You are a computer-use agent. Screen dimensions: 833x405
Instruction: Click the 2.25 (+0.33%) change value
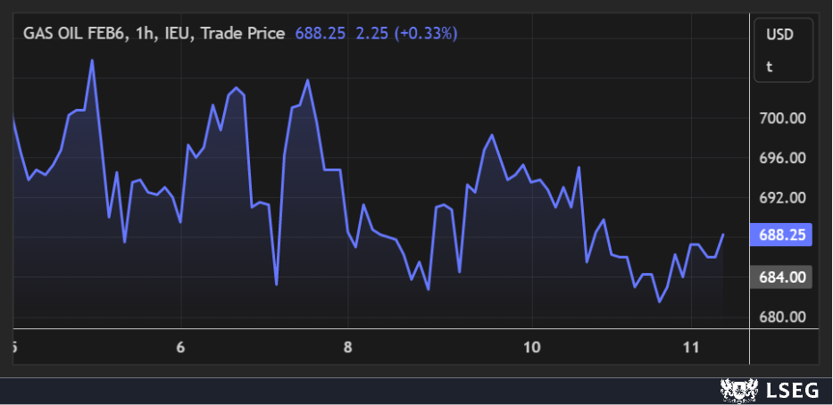click(406, 33)
